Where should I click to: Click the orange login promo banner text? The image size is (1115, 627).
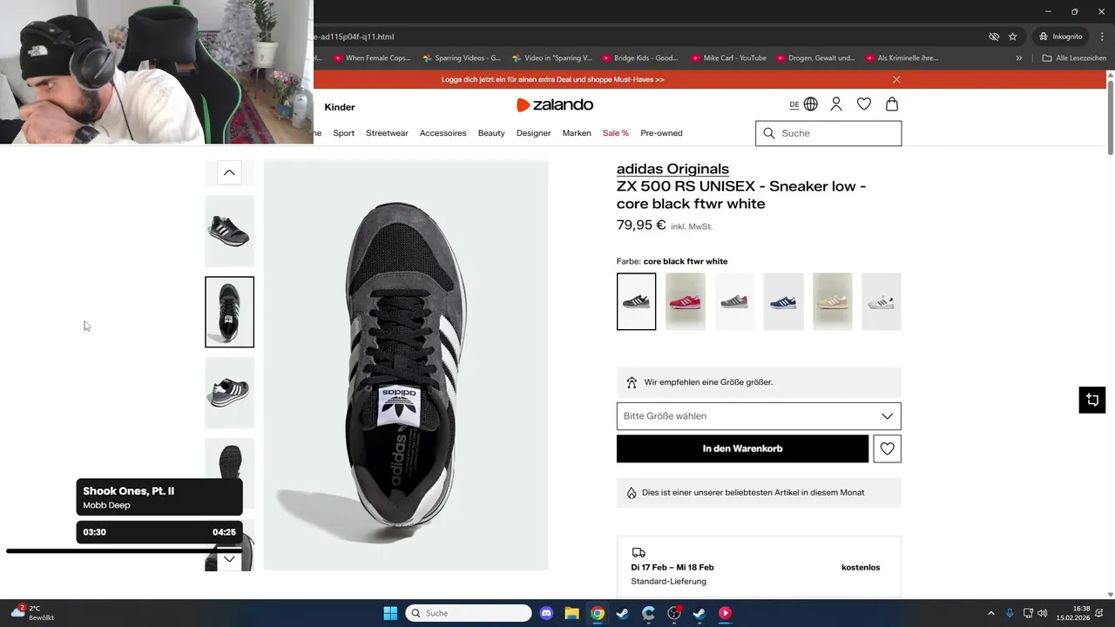pos(552,79)
